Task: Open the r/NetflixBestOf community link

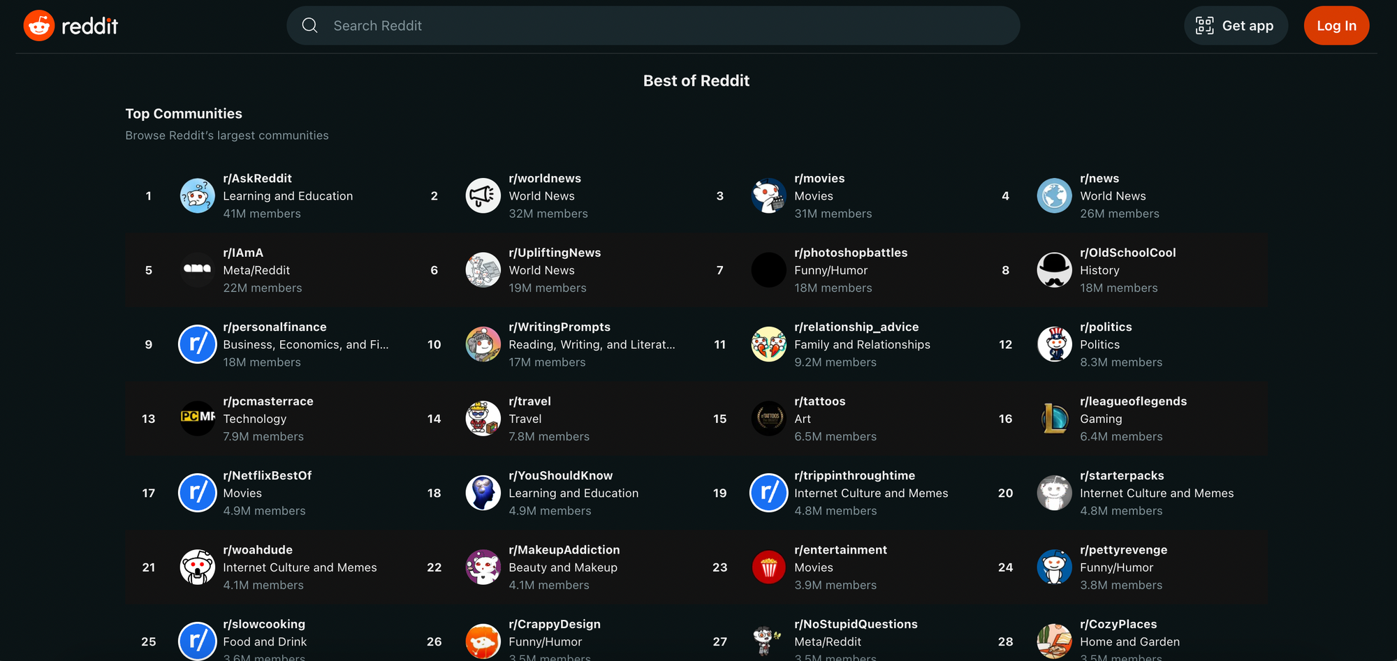Action: [x=268, y=475]
